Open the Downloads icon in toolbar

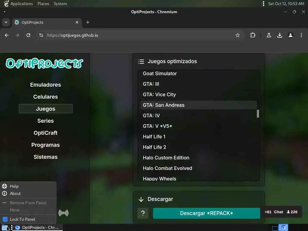280,35
